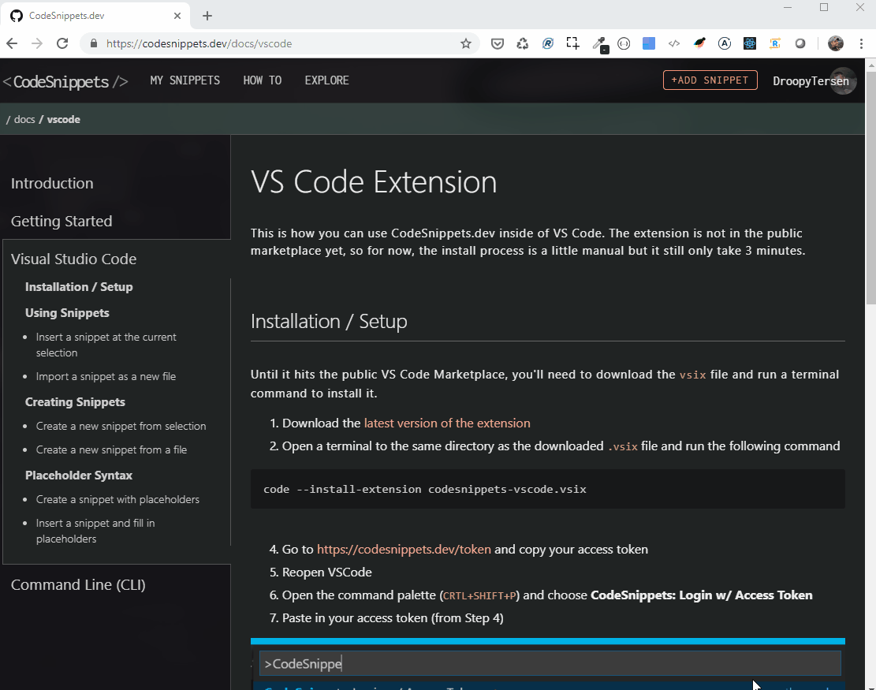Go back to the previous page
This screenshot has height=690, width=876.
pyautogui.click(x=12, y=43)
